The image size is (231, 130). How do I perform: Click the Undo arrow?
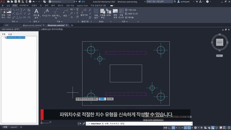click(x=34, y=1)
